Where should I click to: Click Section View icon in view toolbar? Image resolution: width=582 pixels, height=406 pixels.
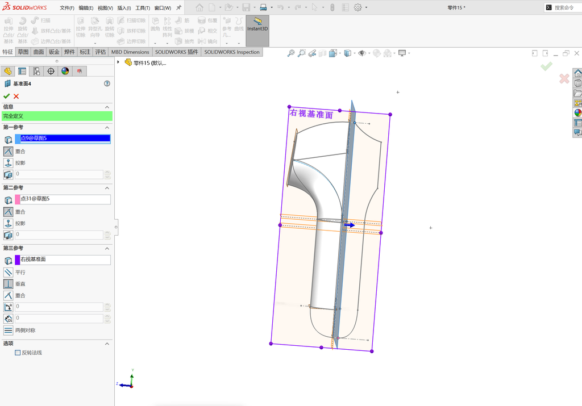322,53
